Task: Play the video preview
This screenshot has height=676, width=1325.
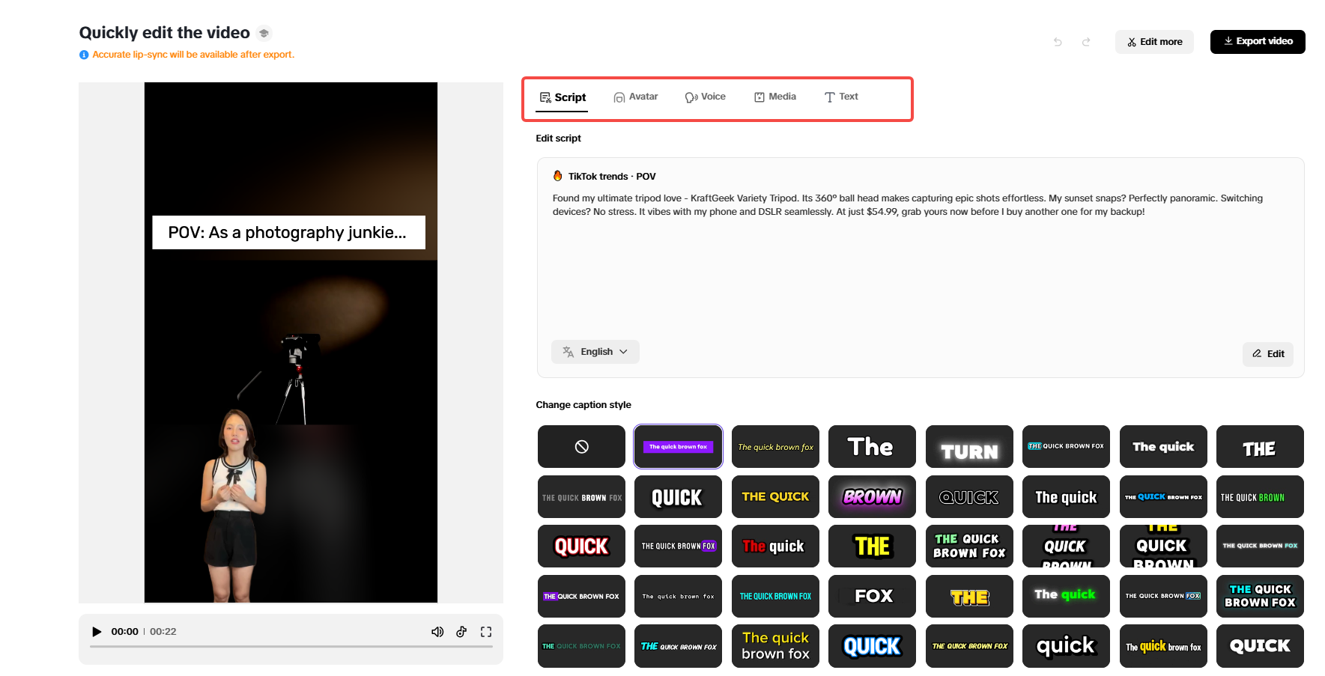Action: click(97, 632)
